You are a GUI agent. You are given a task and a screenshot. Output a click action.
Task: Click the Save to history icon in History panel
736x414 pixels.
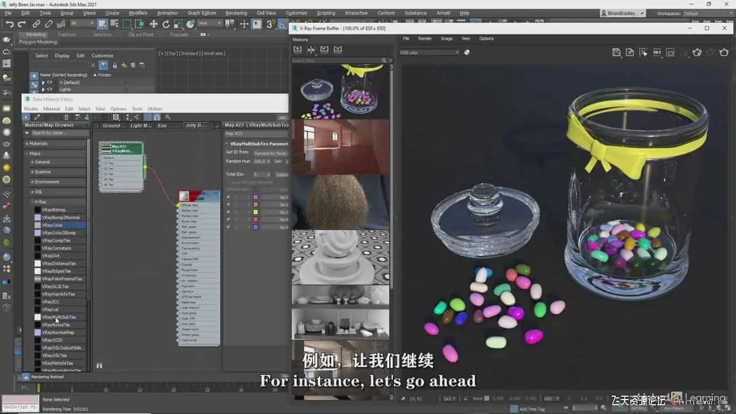coord(298,49)
